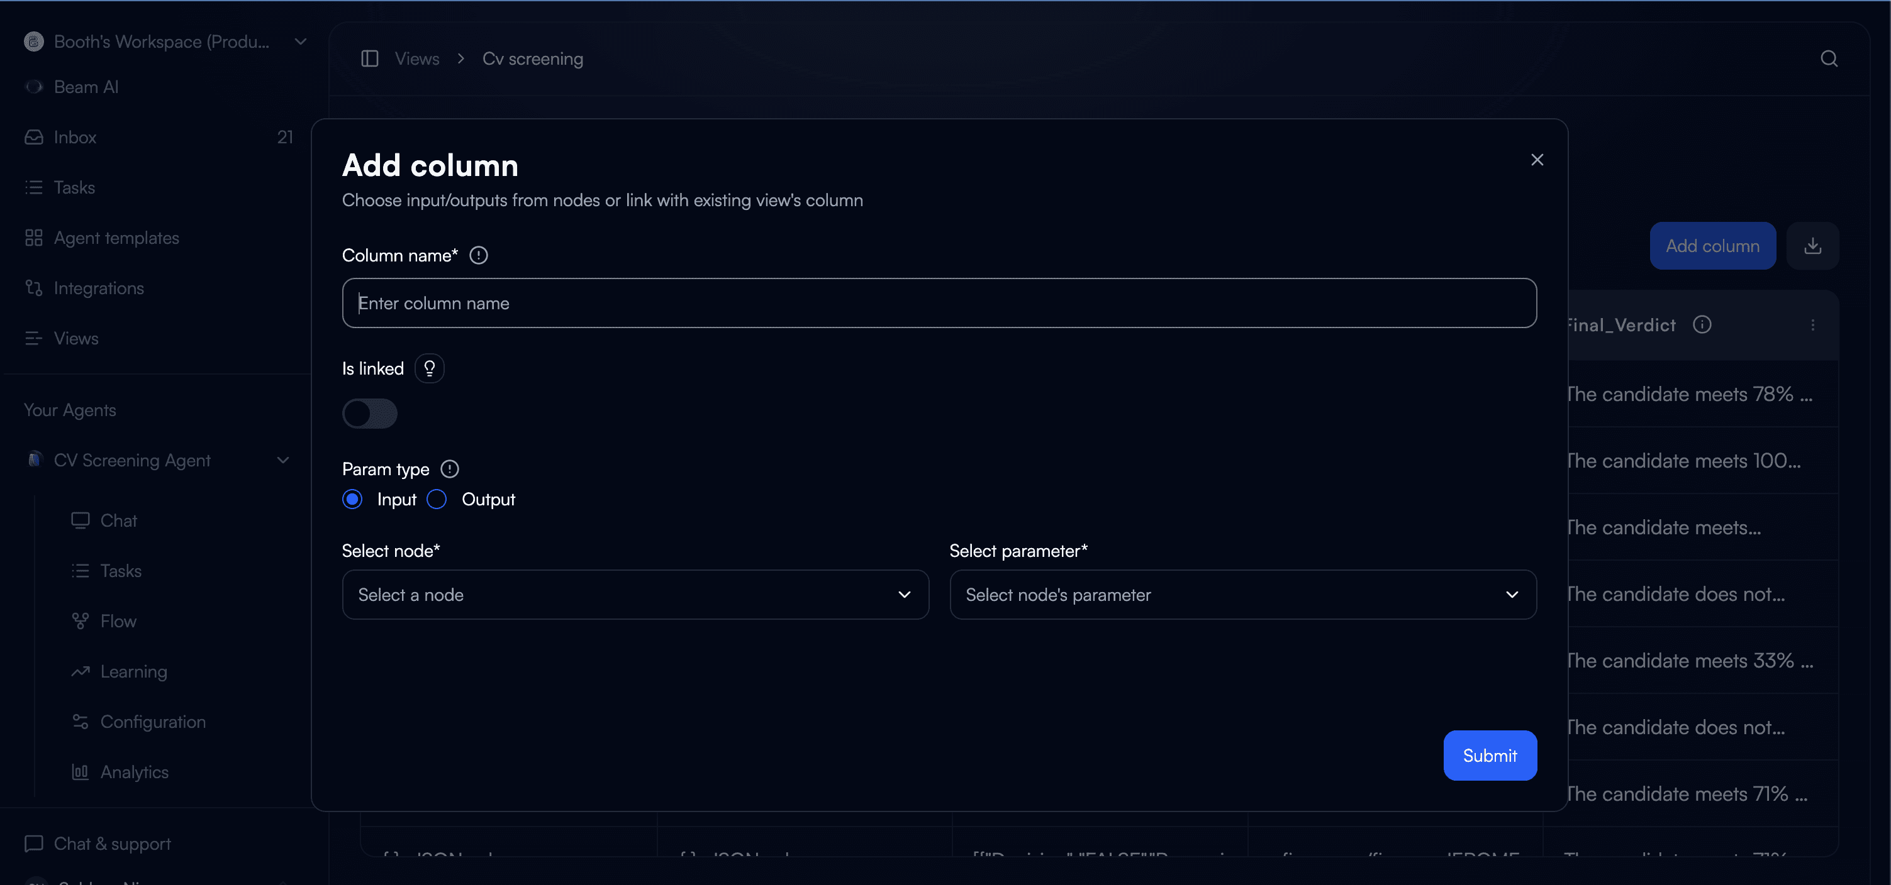The width and height of the screenshot is (1891, 885).
Task: Click the search icon in the header
Action: point(1829,58)
